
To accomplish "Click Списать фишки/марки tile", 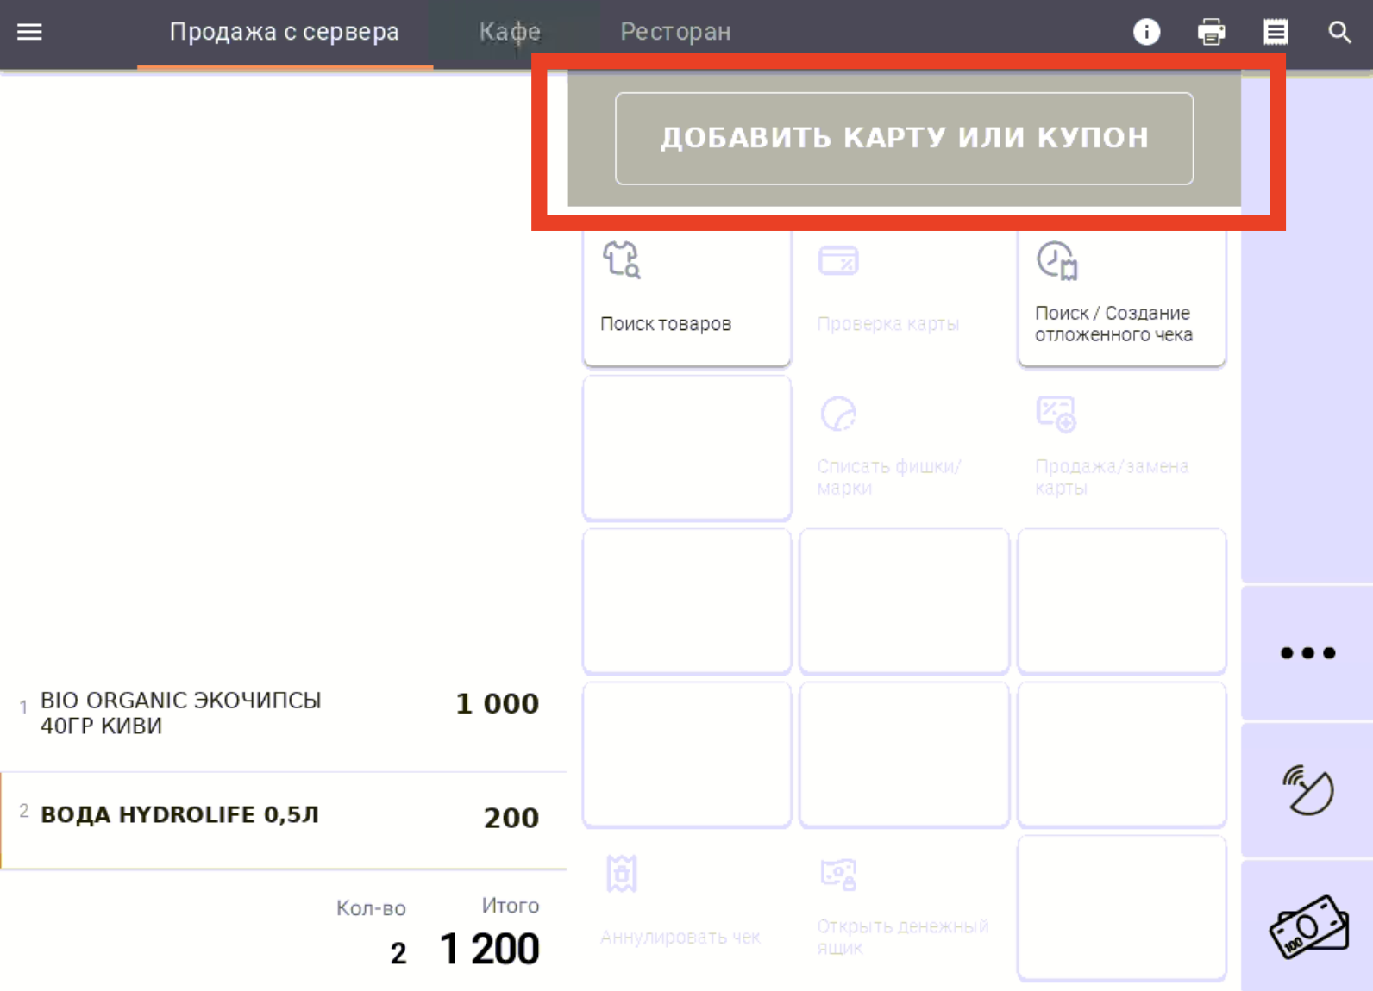I will click(x=905, y=447).
